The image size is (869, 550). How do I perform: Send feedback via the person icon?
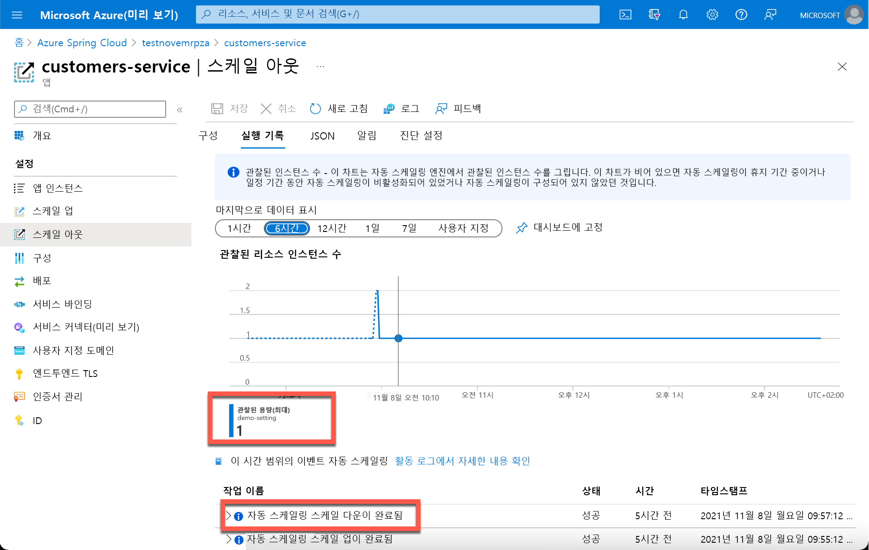tap(770, 14)
